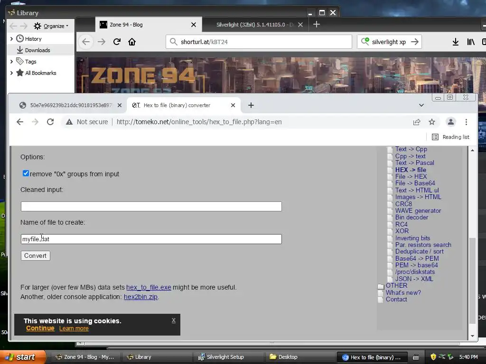Click the share page icon in Chrome

click(417, 122)
